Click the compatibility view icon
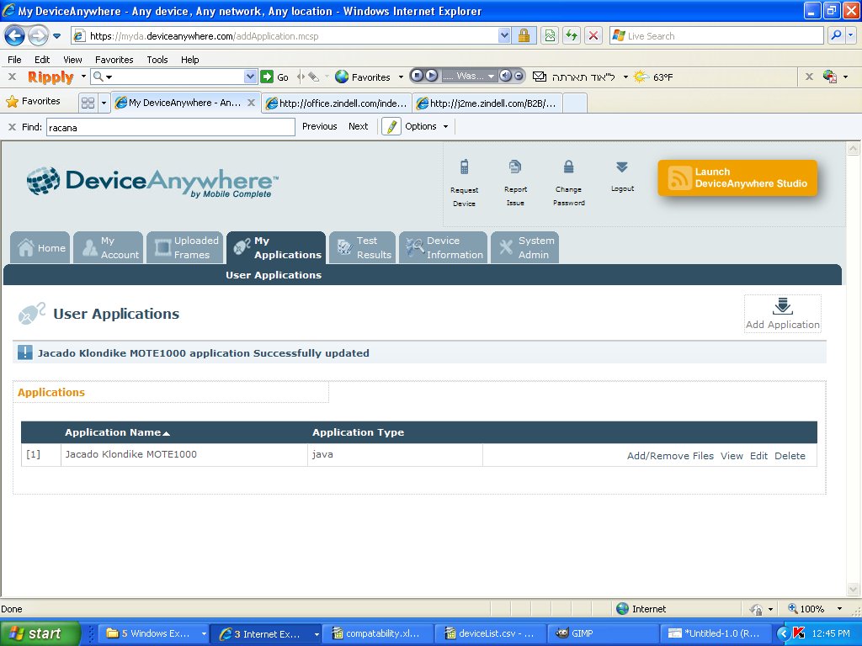The image size is (862, 646). [x=550, y=36]
